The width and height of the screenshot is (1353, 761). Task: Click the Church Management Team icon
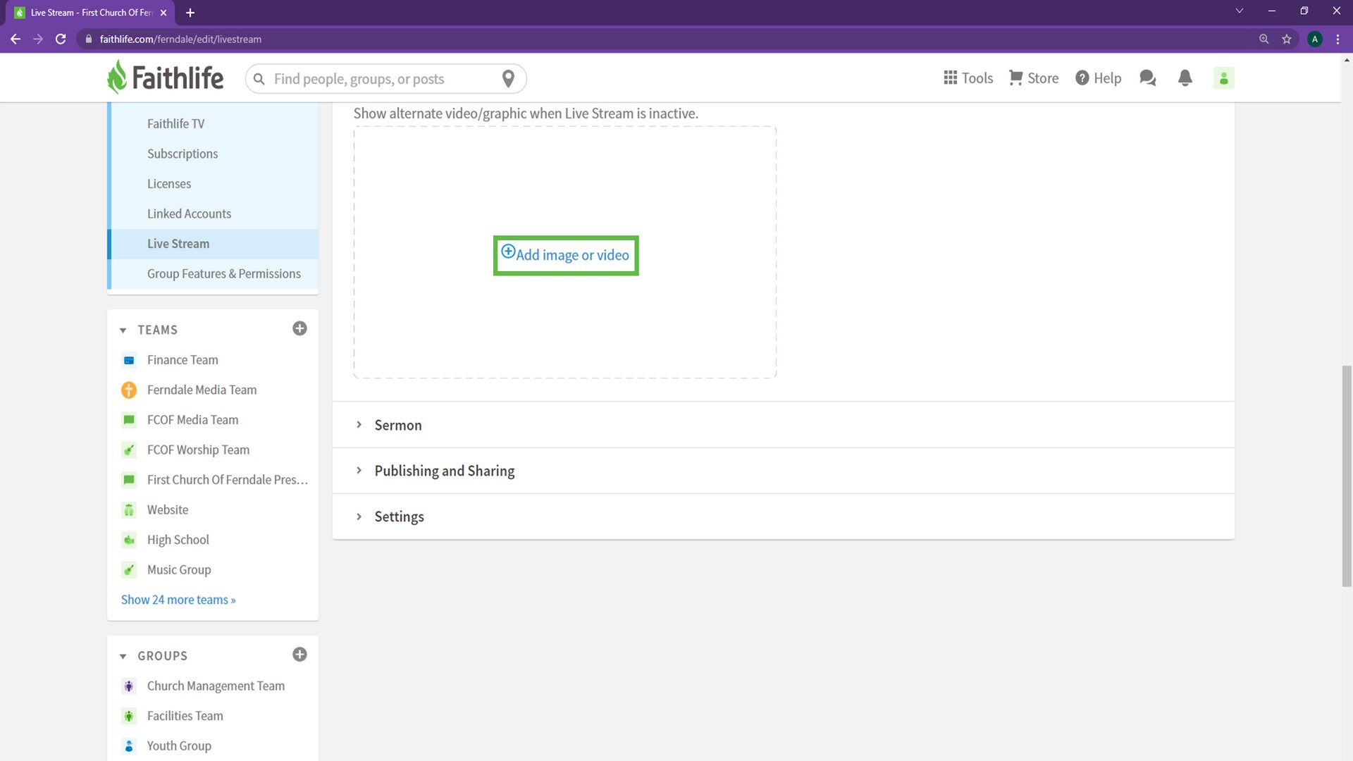[x=129, y=686]
